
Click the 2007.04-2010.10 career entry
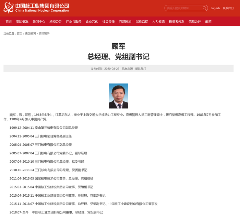[x=47, y=162]
